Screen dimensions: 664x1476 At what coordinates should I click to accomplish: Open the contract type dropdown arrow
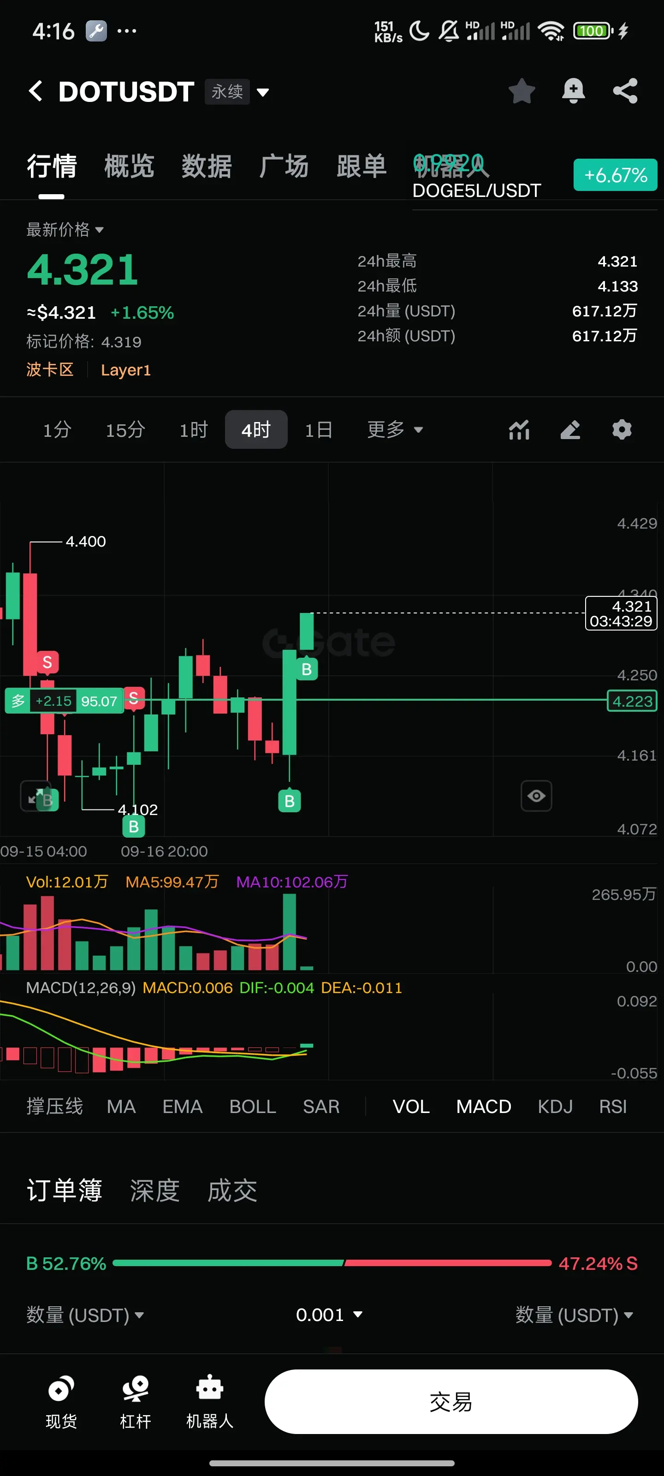point(263,92)
